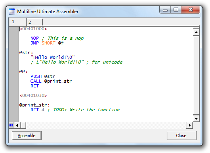Click the CALL @print_str line
This screenshot has height=153, width=210.
pyautogui.click(x=51, y=81)
